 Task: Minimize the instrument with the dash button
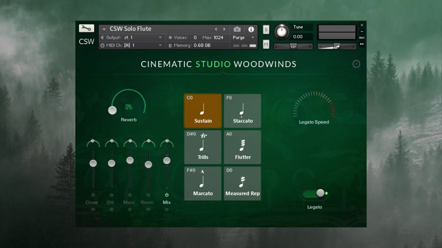pyautogui.click(x=362, y=31)
